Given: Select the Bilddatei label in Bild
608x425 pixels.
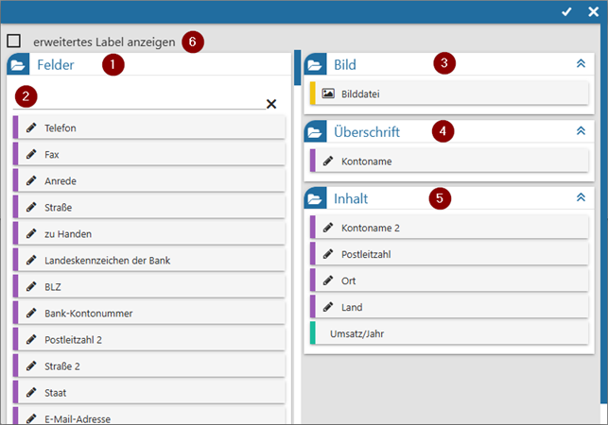Looking at the screenshot, I should [x=360, y=93].
